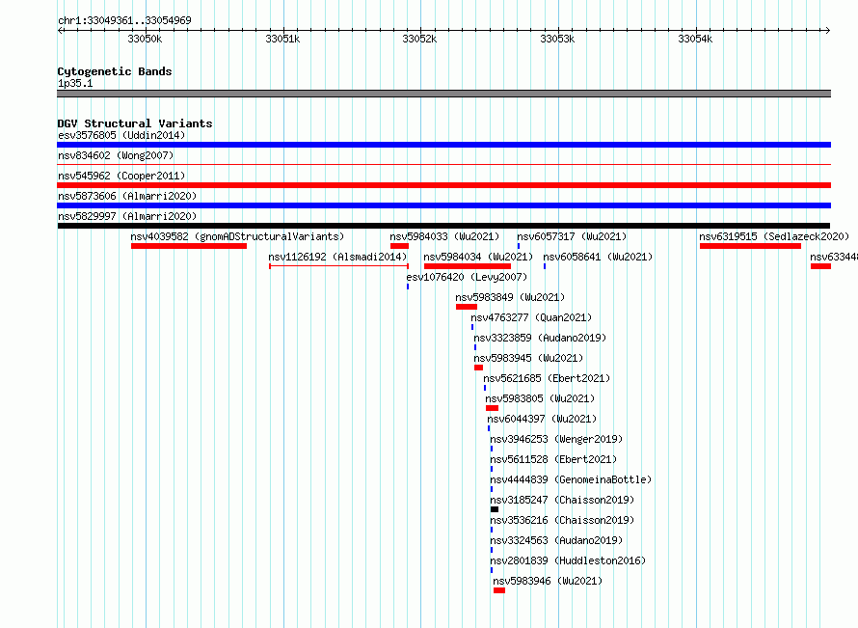Open nsv5829997 (Almarri2020) label

tap(127, 216)
